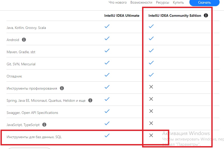
Task: Go to the Купить page
Action: (178, 2)
